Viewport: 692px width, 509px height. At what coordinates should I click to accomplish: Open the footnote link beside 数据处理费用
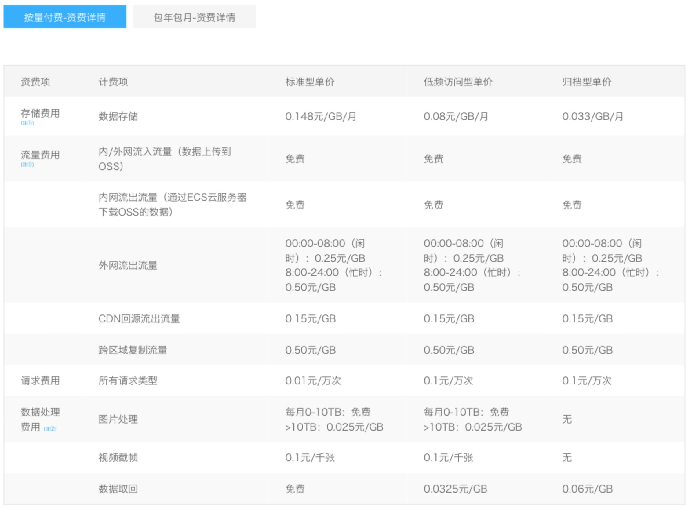tap(50, 429)
